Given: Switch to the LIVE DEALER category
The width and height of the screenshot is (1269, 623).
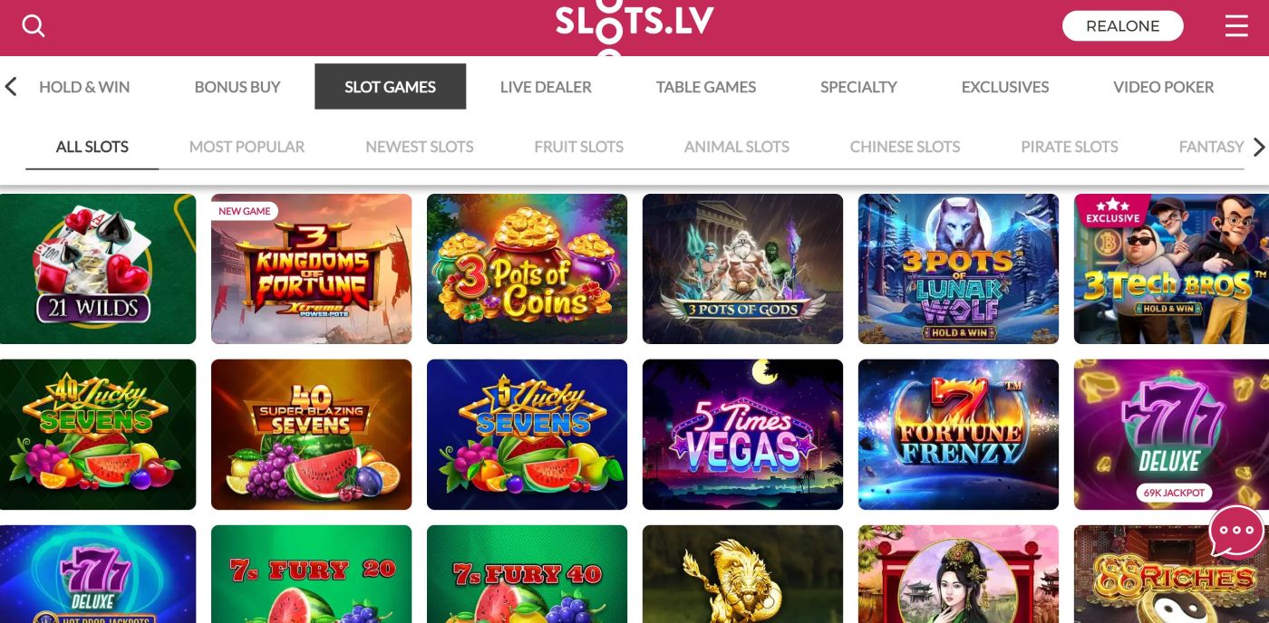Looking at the screenshot, I should [546, 87].
